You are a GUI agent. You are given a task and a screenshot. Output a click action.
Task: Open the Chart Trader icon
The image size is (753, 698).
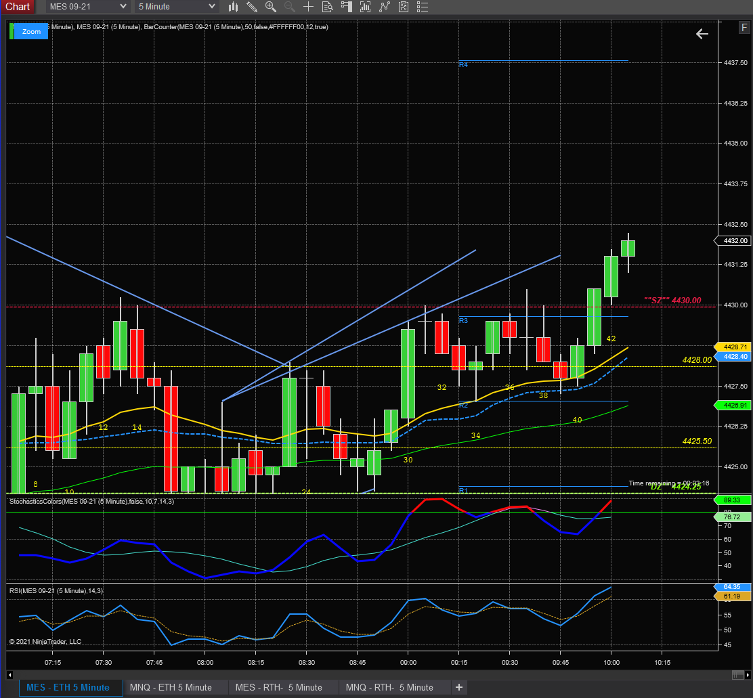click(x=346, y=7)
